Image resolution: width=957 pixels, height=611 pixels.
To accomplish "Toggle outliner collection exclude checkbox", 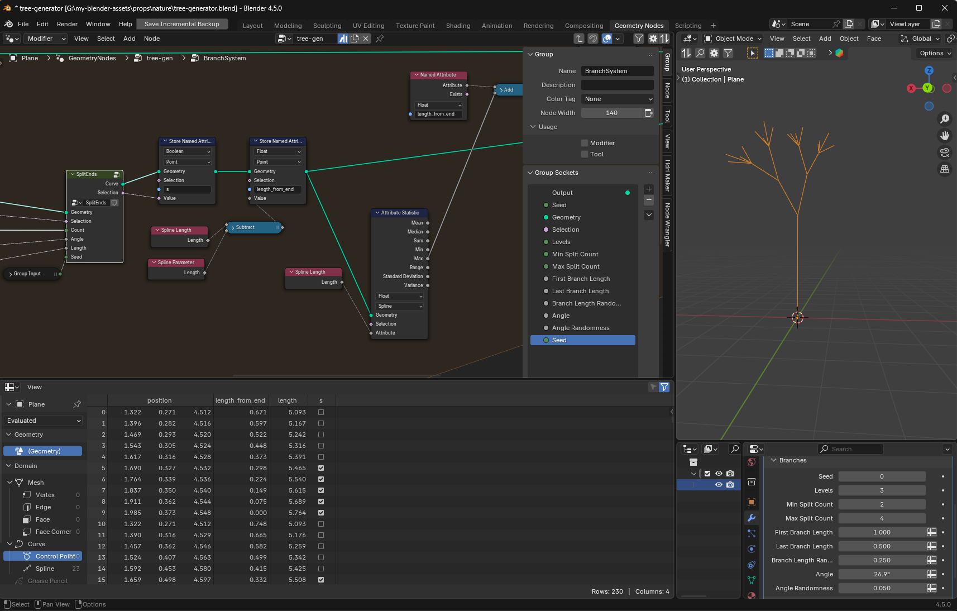I will point(707,474).
